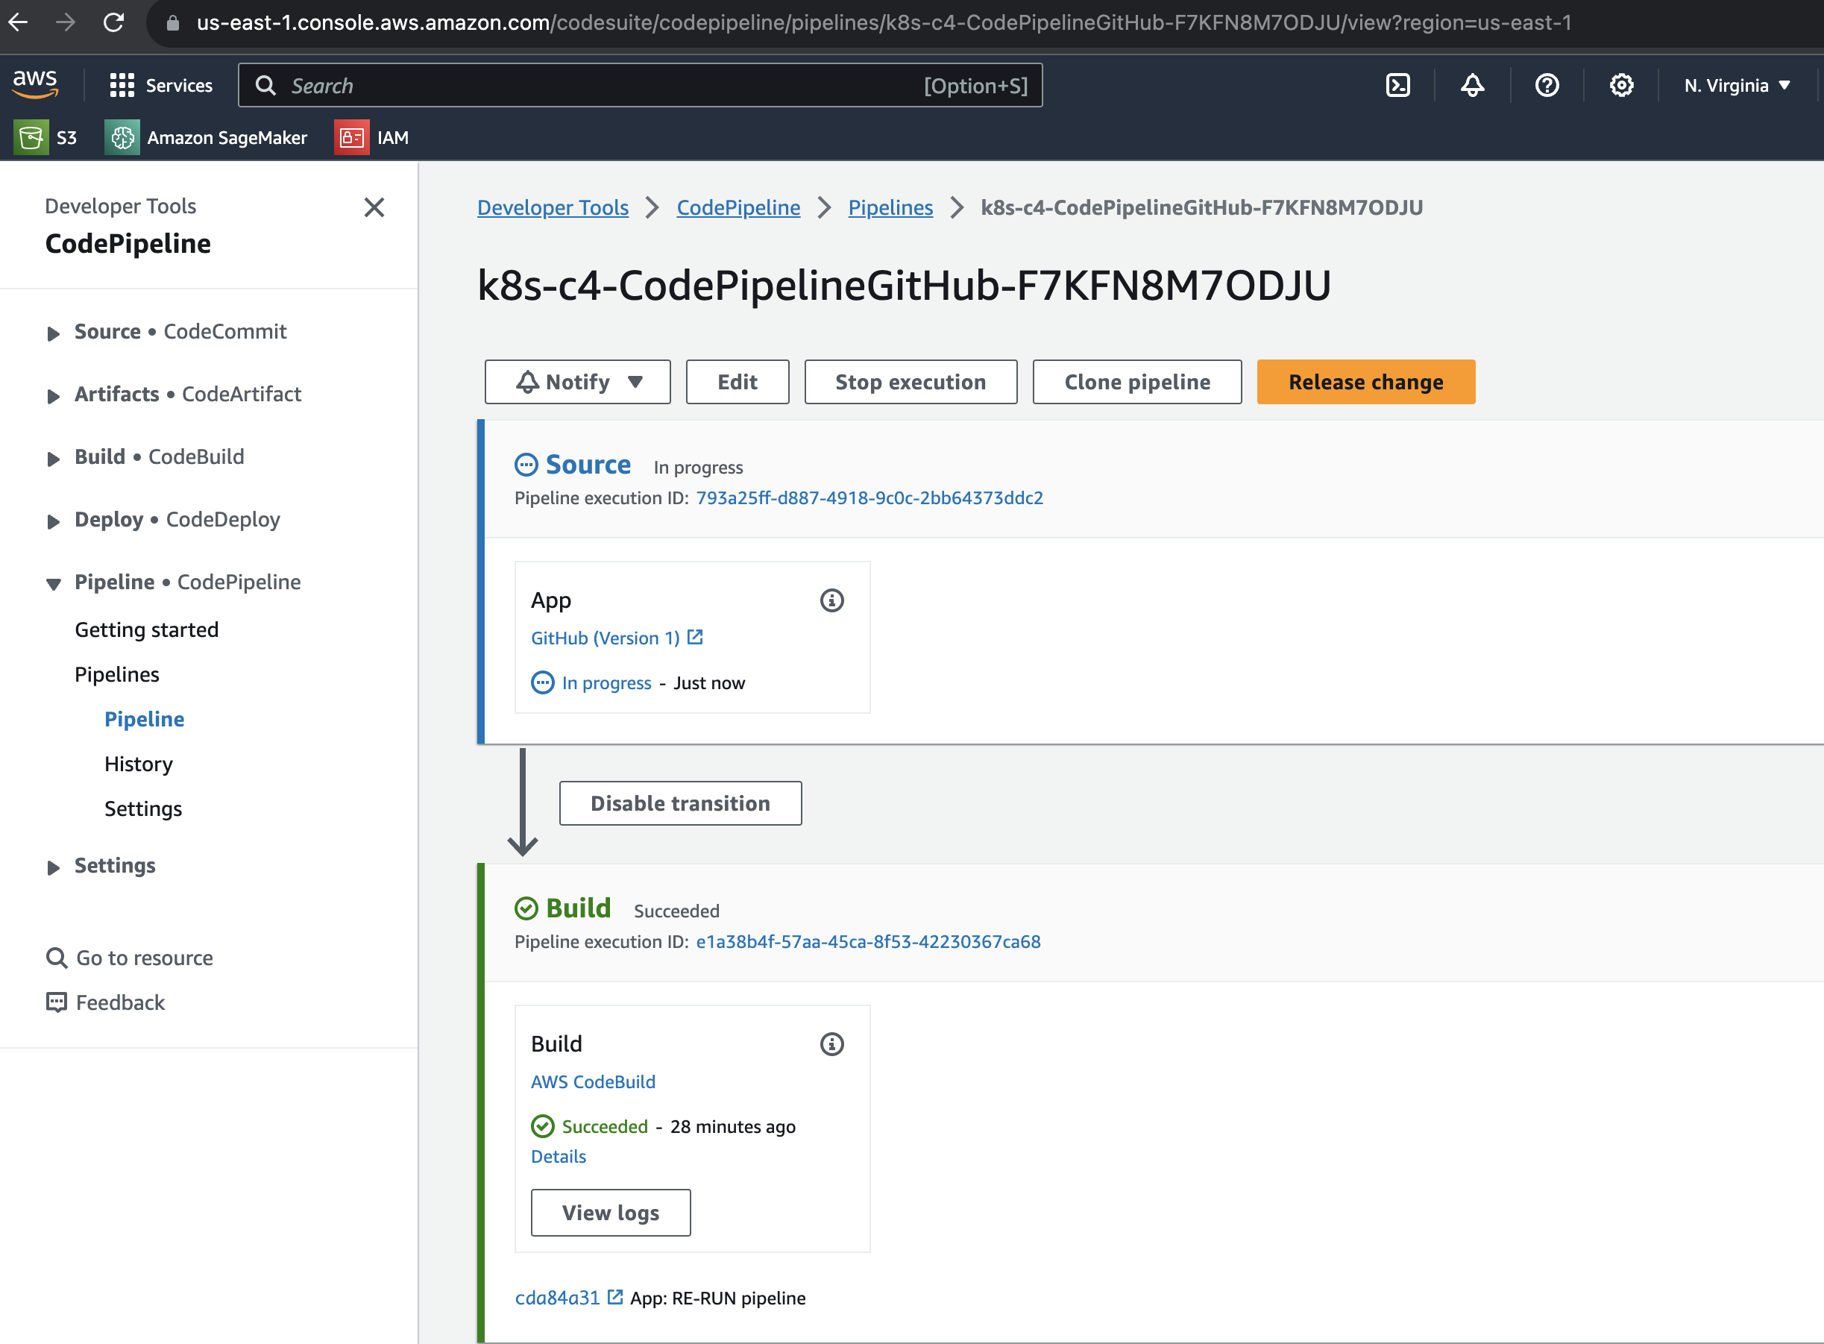Click the info icon on App action
Screen dimensions: 1824x1344
831,600
